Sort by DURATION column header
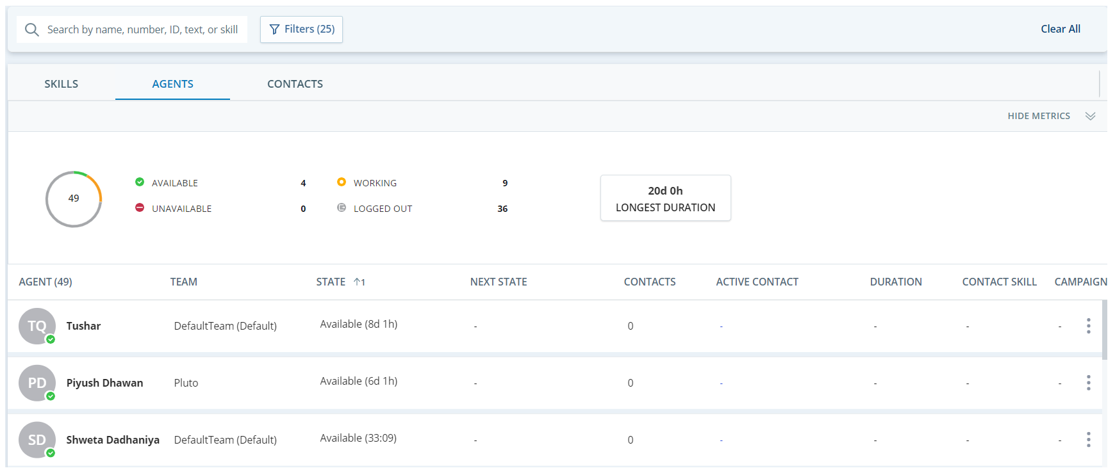The image size is (1115, 475). (896, 282)
